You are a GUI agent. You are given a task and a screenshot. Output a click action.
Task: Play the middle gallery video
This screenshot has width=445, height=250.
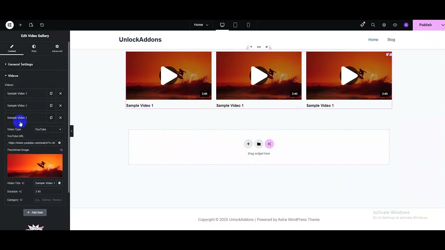click(x=259, y=76)
